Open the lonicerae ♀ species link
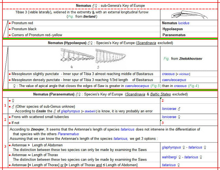The width and height of the screenshot is (220, 170). click(x=171, y=117)
